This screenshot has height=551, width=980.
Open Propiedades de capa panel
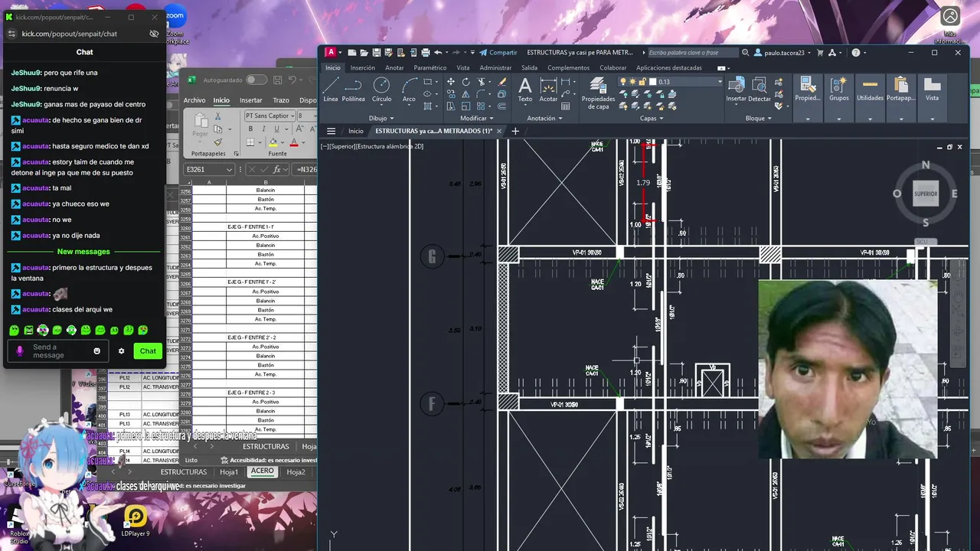click(x=598, y=93)
